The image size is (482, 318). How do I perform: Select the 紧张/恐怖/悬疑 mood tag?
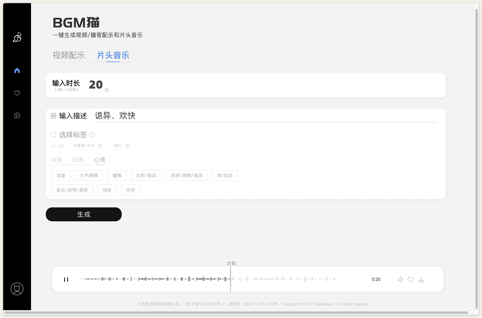point(72,190)
